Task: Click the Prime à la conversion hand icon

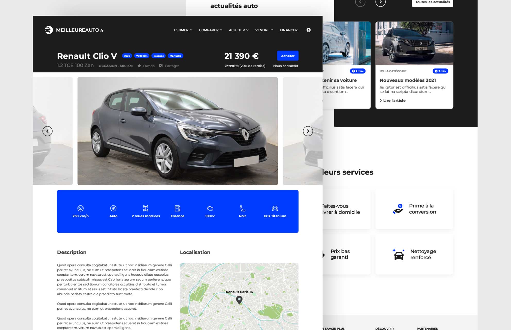Action: pyautogui.click(x=398, y=209)
